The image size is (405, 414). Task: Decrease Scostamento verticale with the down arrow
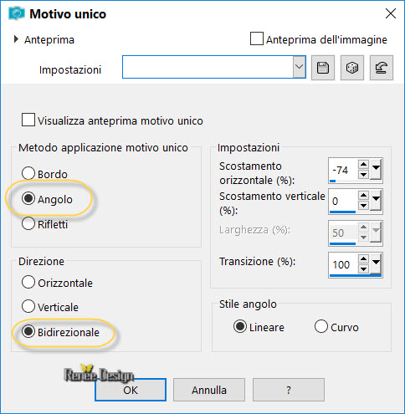[363, 206]
